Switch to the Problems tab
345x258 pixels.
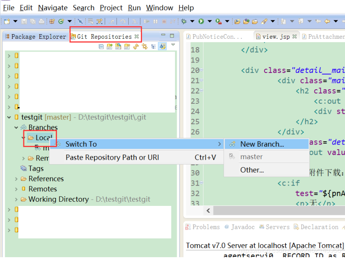point(202,227)
